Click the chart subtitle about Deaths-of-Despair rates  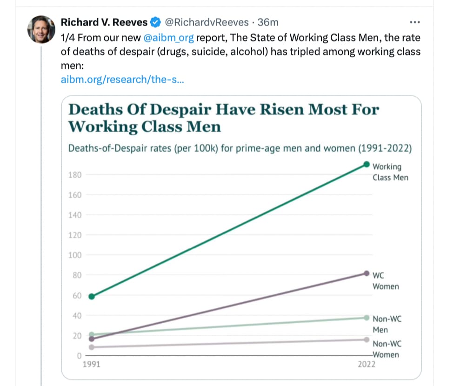pos(240,148)
